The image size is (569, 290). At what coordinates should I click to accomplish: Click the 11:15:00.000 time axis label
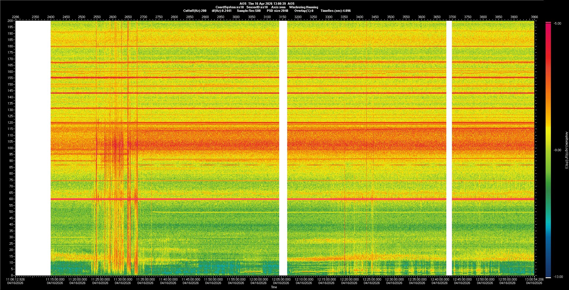point(55,279)
